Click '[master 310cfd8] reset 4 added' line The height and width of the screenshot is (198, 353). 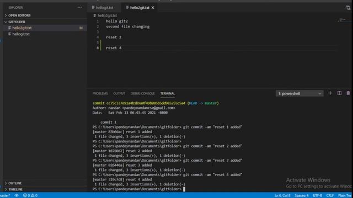coord(122,180)
